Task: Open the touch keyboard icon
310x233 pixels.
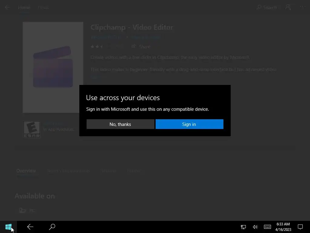Action: coord(267,227)
